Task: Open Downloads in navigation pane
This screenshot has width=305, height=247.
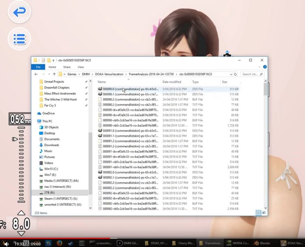Action: coord(52,145)
